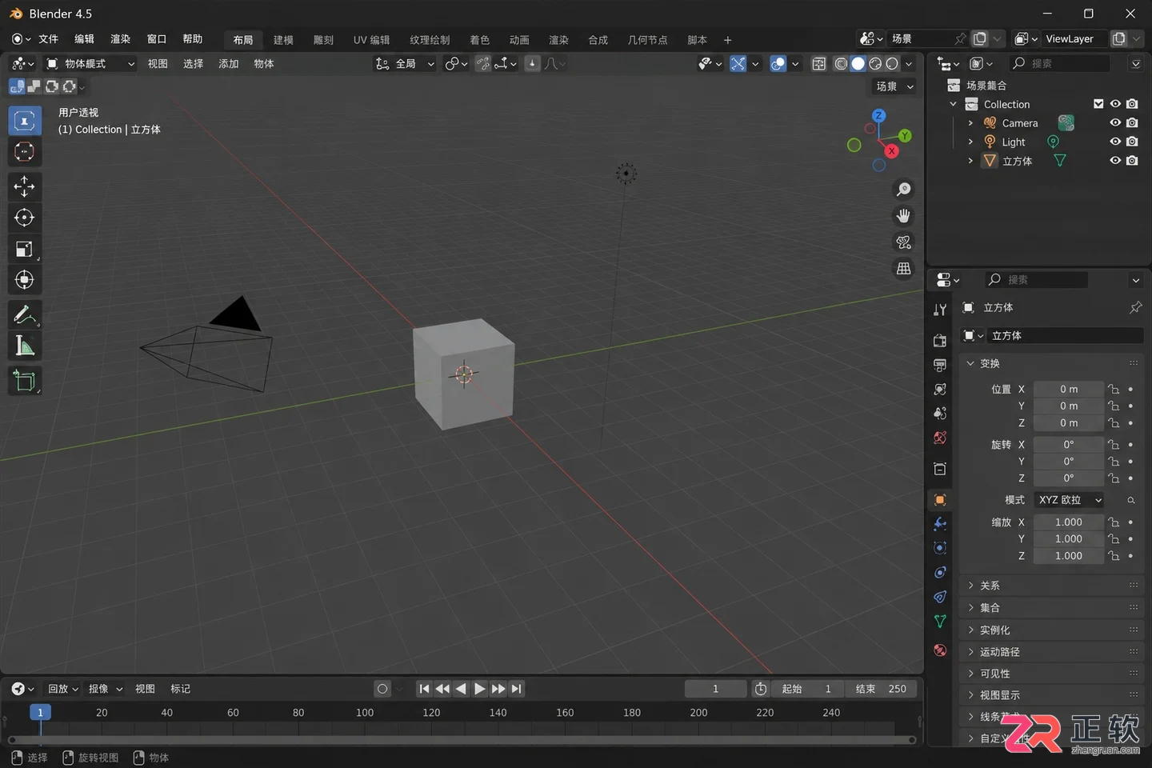Select the Annotate pencil tool
The height and width of the screenshot is (768, 1152).
[x=24, y=315]
